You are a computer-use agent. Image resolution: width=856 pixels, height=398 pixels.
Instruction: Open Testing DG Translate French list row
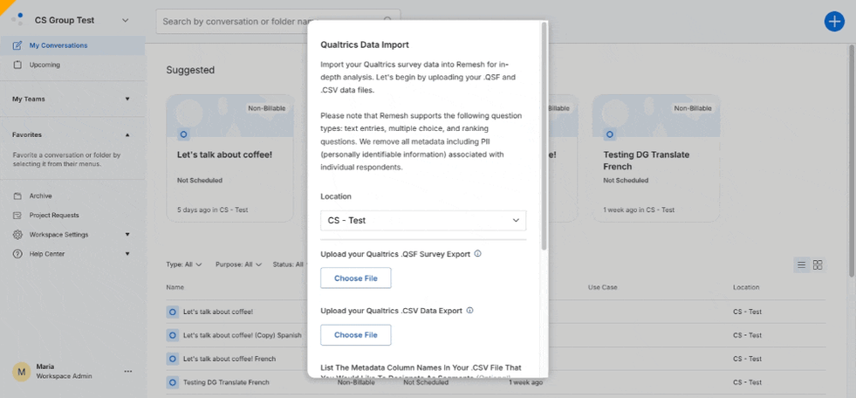click(496, 382)
